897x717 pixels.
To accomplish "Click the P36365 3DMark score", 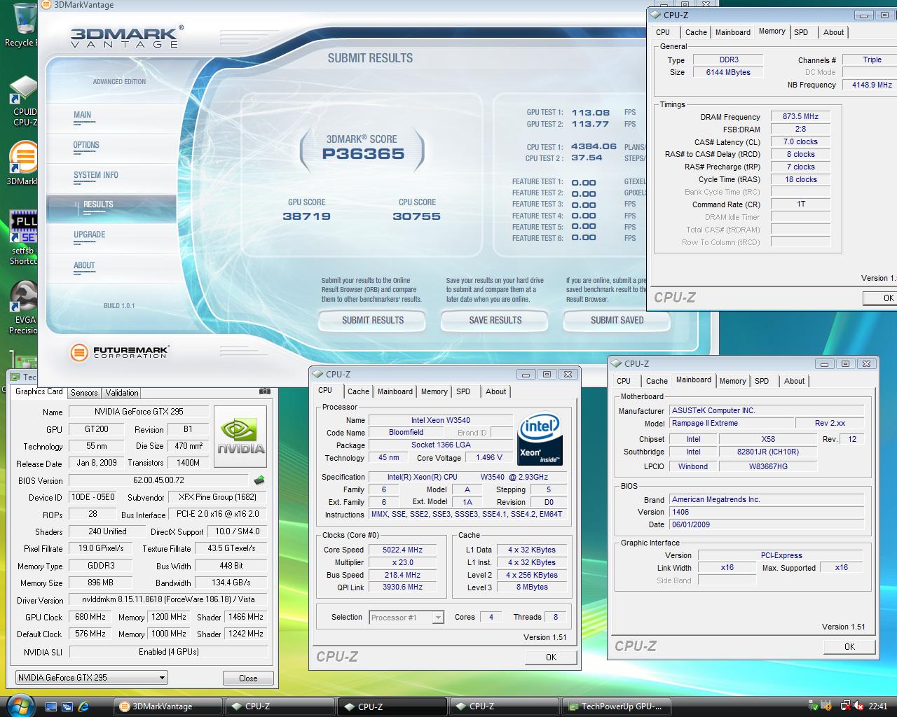I will pos(363,154).
